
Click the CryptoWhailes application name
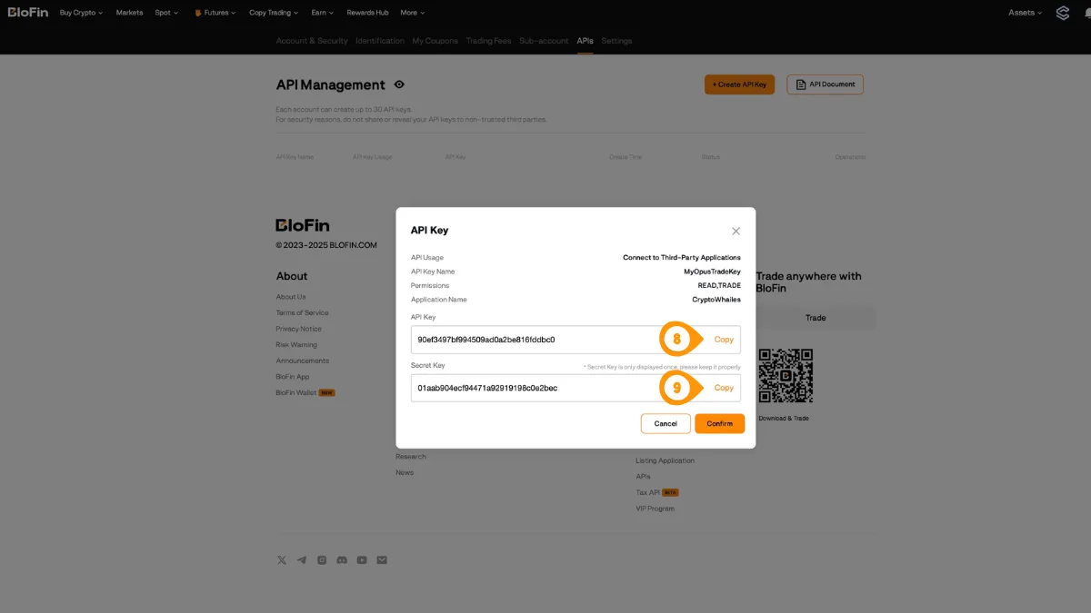pyautogui.click(x=716, y=300)
